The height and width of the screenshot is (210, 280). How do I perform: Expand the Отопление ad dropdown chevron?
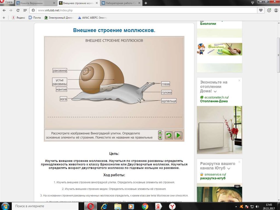[215, 91]
